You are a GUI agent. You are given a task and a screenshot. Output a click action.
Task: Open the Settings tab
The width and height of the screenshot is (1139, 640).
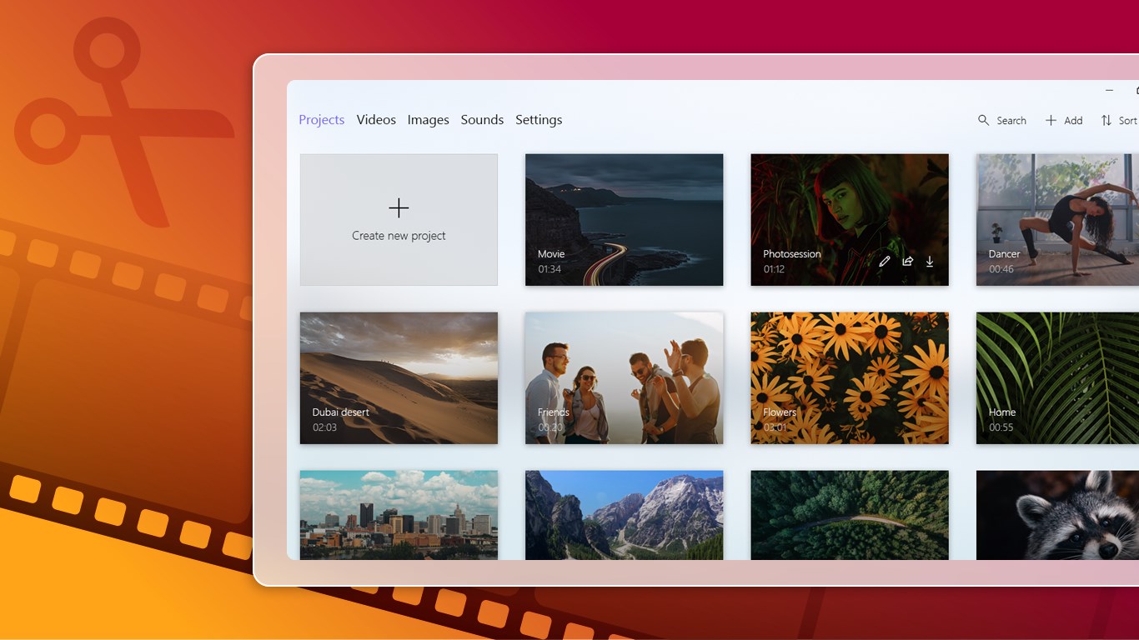coord(539,120)
